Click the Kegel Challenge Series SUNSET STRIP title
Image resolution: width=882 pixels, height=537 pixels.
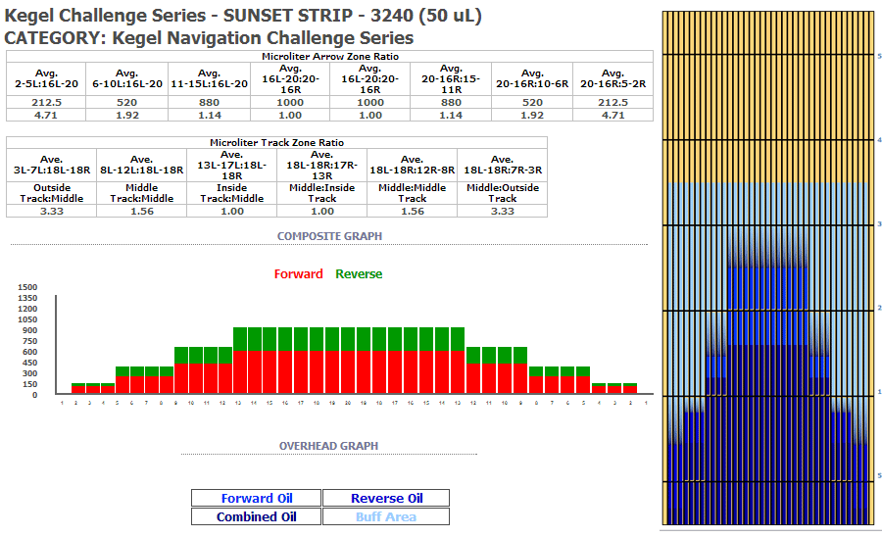click(x=243, y=16)
